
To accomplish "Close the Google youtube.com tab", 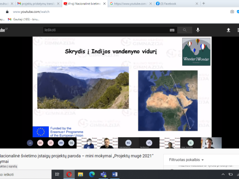I will pos(150,3).
